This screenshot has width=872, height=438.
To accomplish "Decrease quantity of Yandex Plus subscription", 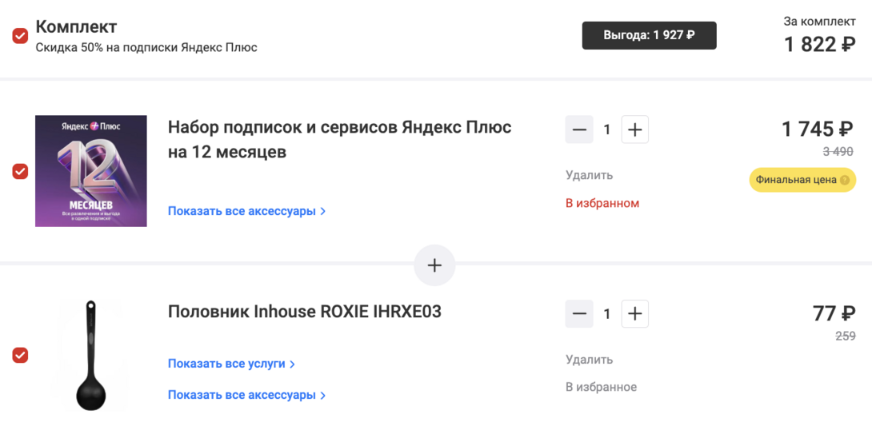I will 579,129.
